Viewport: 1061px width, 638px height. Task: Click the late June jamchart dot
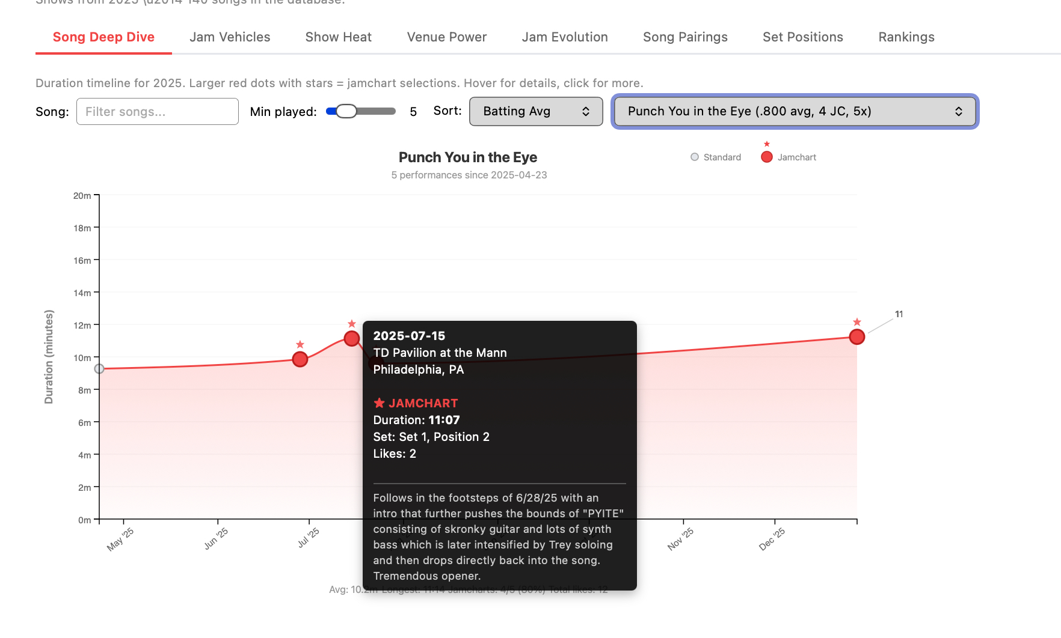300,359
